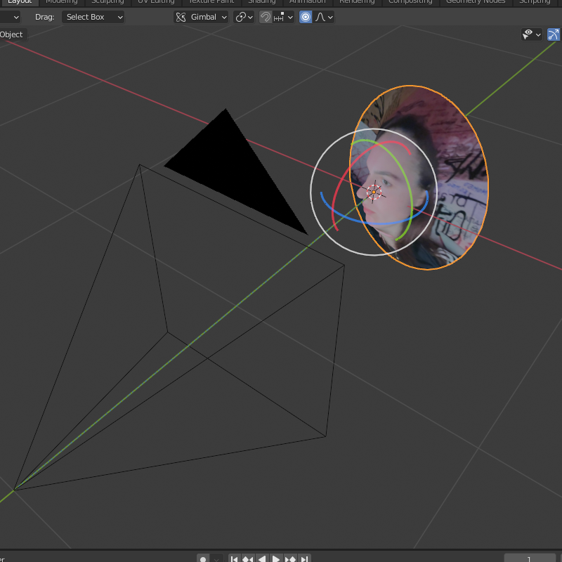
Task: Open the selectability and visibility eye dropdown
Action: 532,34
